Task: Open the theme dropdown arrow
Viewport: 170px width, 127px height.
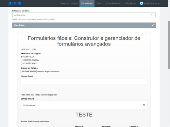Action: 154,15
